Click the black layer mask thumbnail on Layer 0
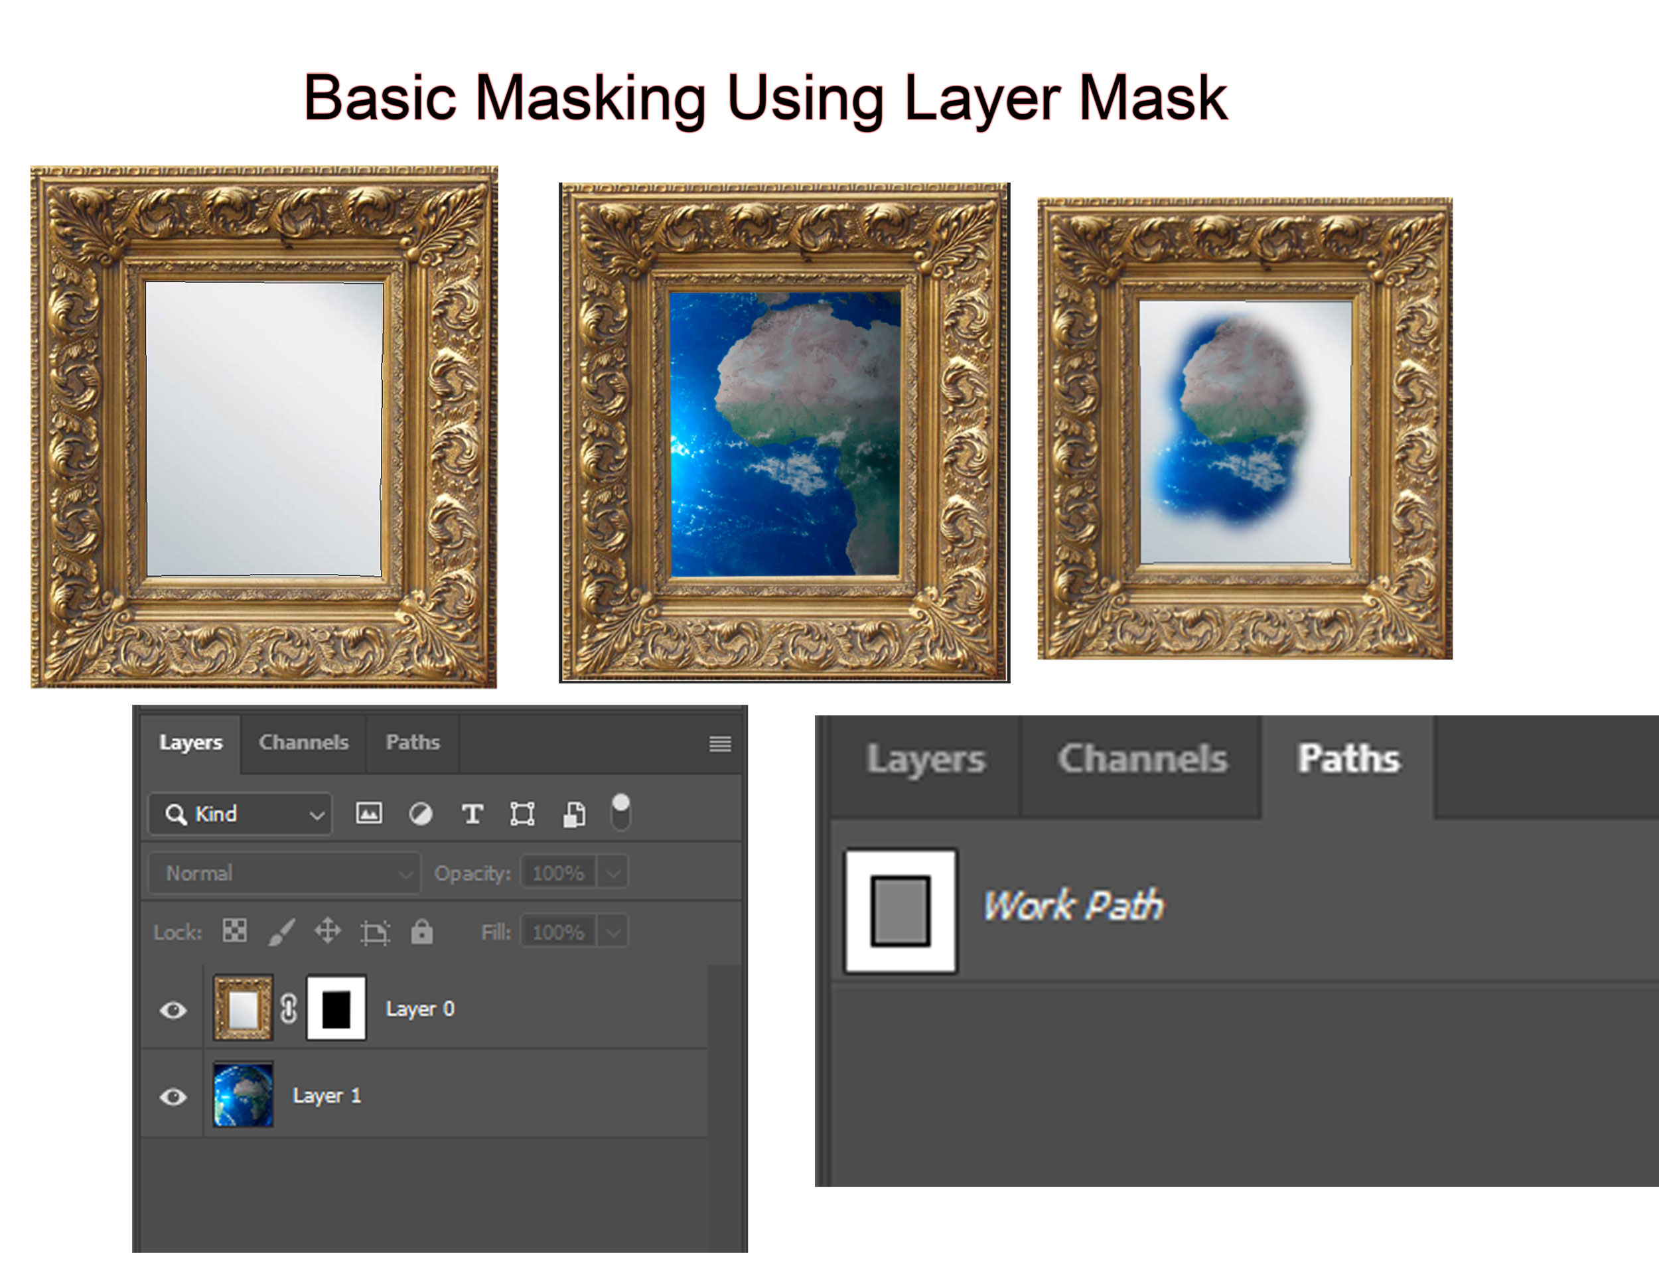The width and height of the screenshot is (1659, 1282). click(x=336, y=1009)
